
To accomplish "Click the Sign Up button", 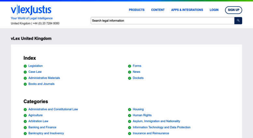I will [x=233, y=10].
